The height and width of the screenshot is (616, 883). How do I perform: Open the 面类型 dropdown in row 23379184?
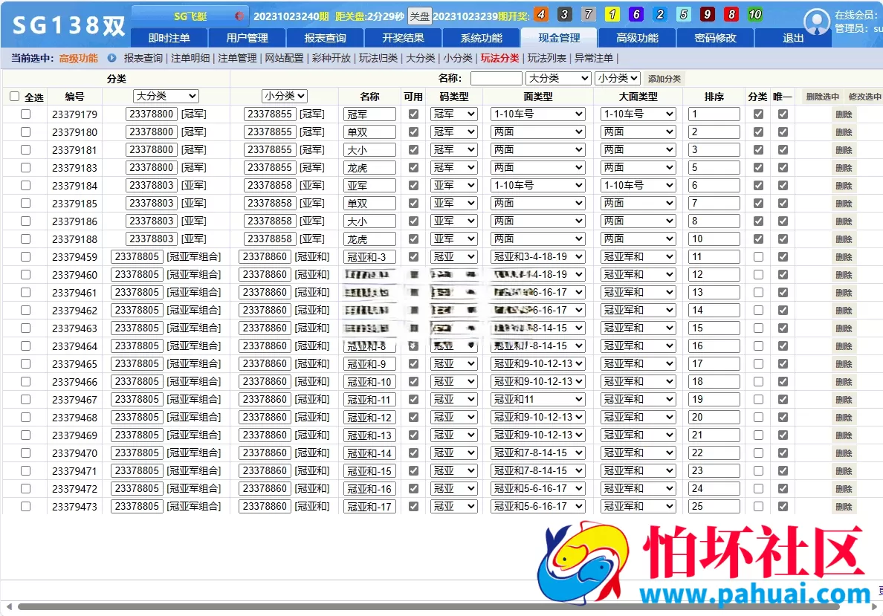(x=537, y=185)
